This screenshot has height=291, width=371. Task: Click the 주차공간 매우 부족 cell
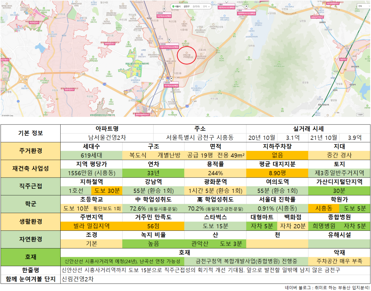339,261
